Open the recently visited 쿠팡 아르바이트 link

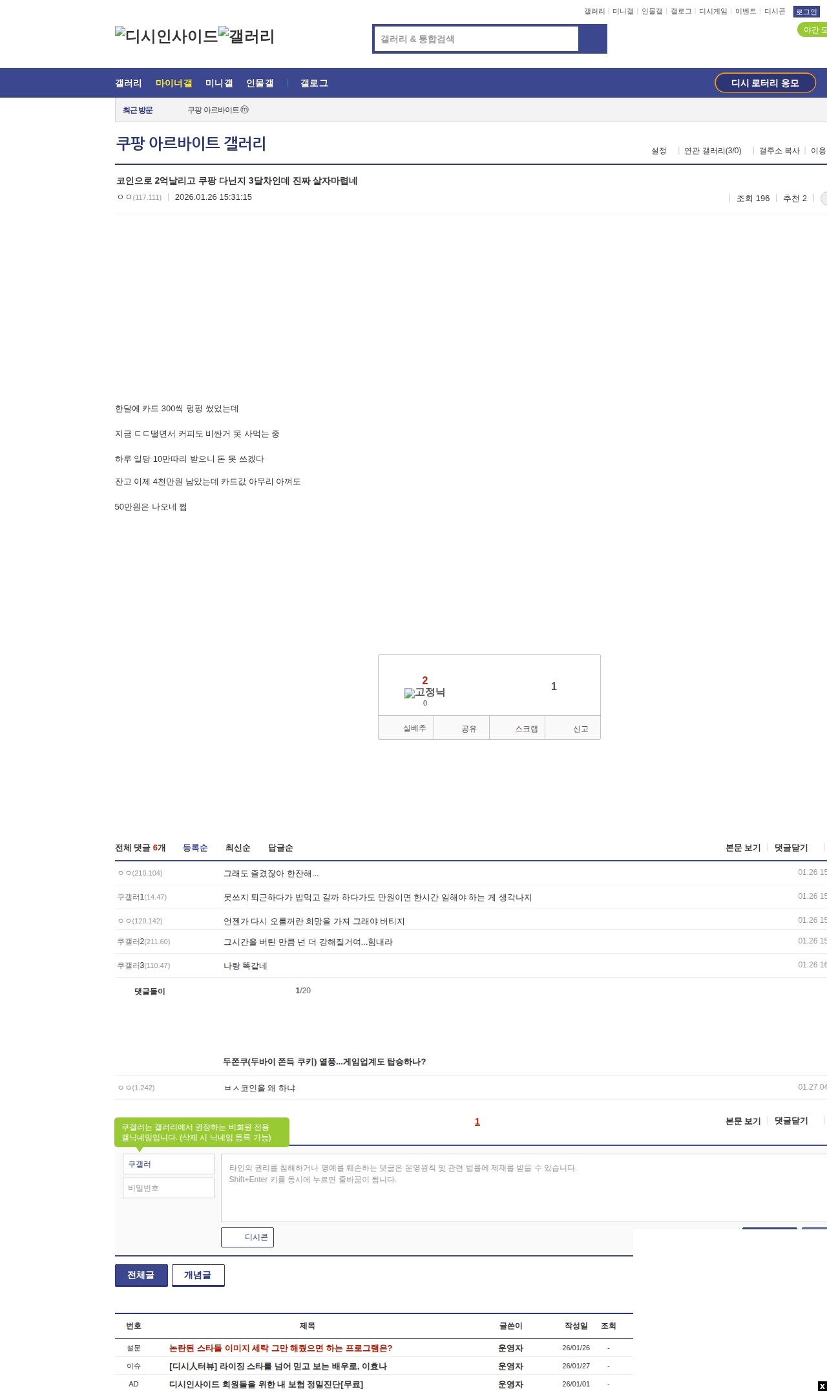[218, 110]
